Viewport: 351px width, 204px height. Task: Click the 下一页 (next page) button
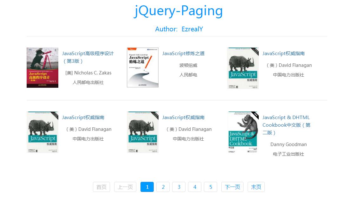point(232,187)
